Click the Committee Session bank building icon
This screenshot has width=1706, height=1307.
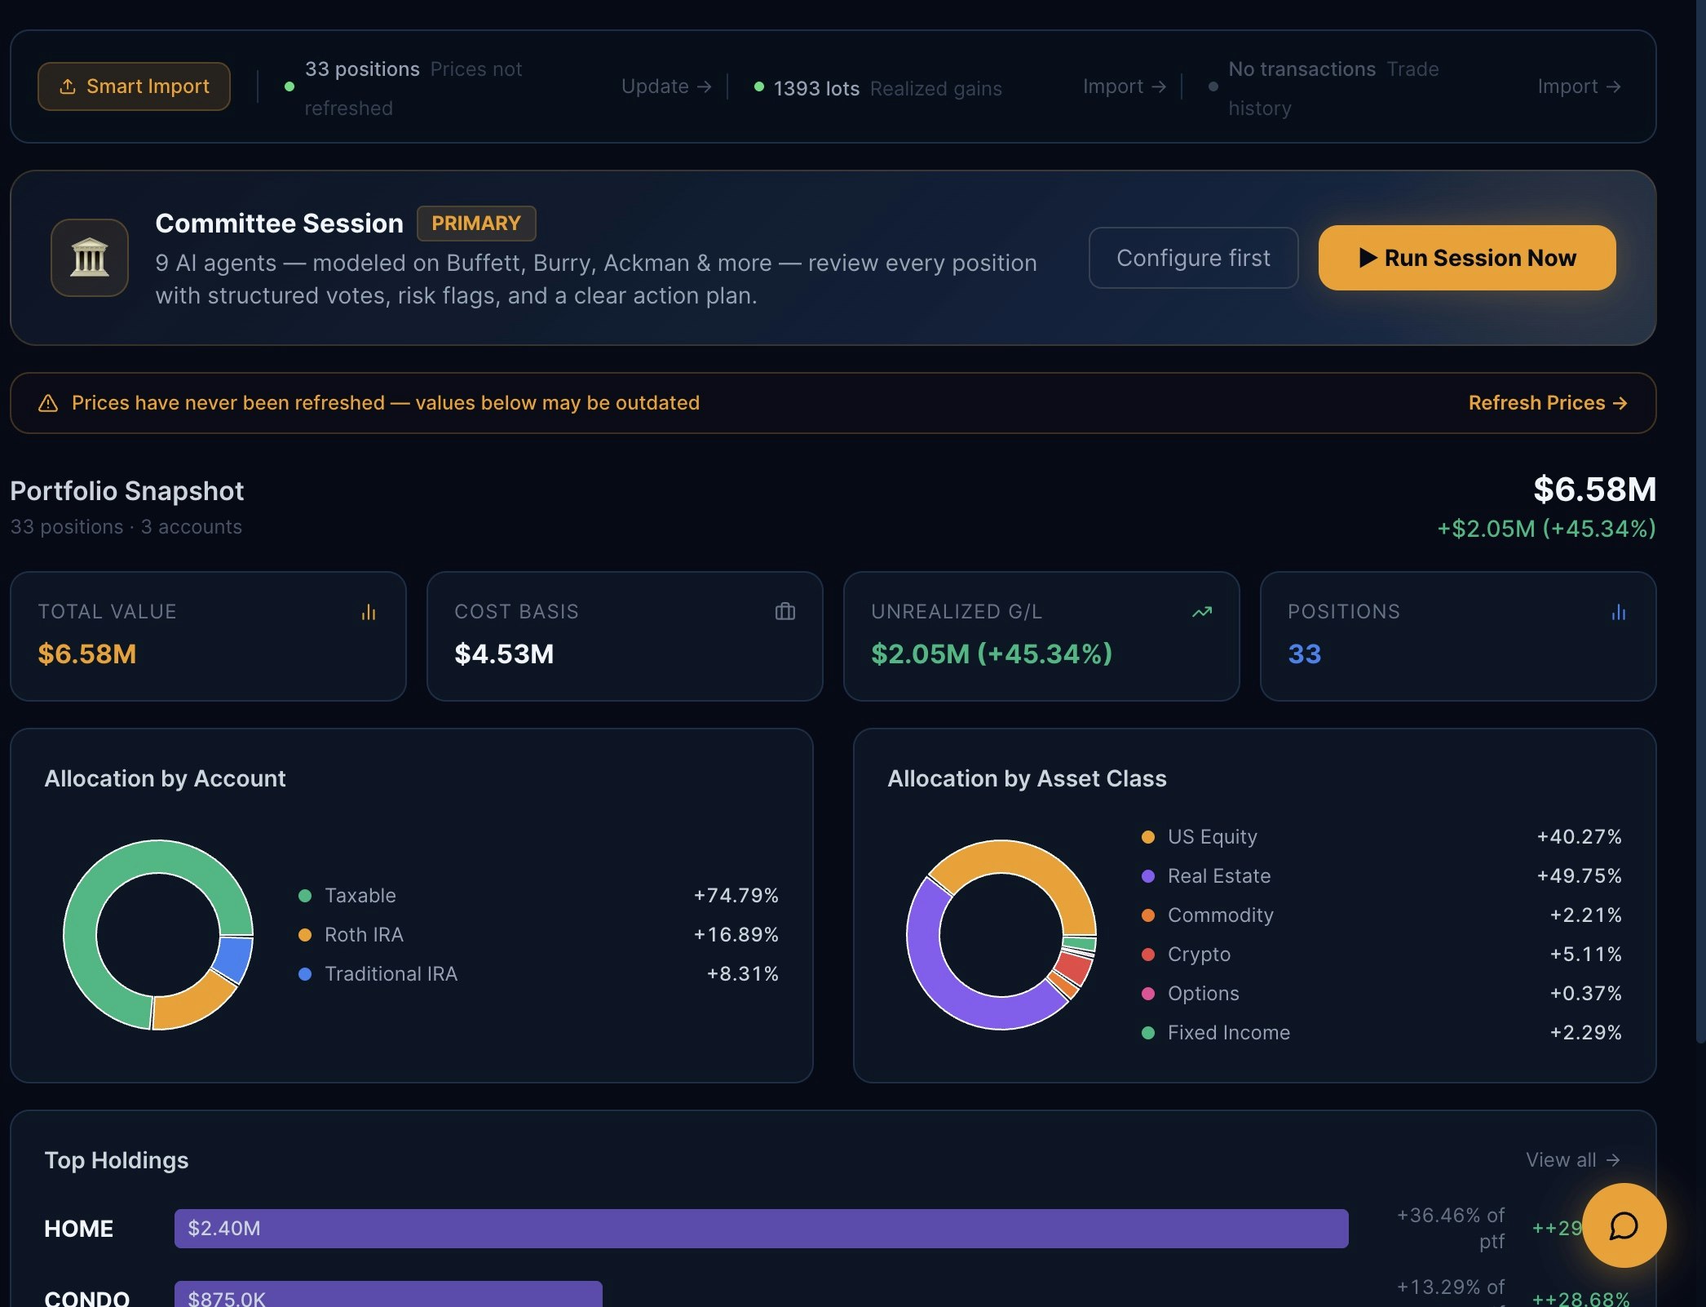[90, 258]
